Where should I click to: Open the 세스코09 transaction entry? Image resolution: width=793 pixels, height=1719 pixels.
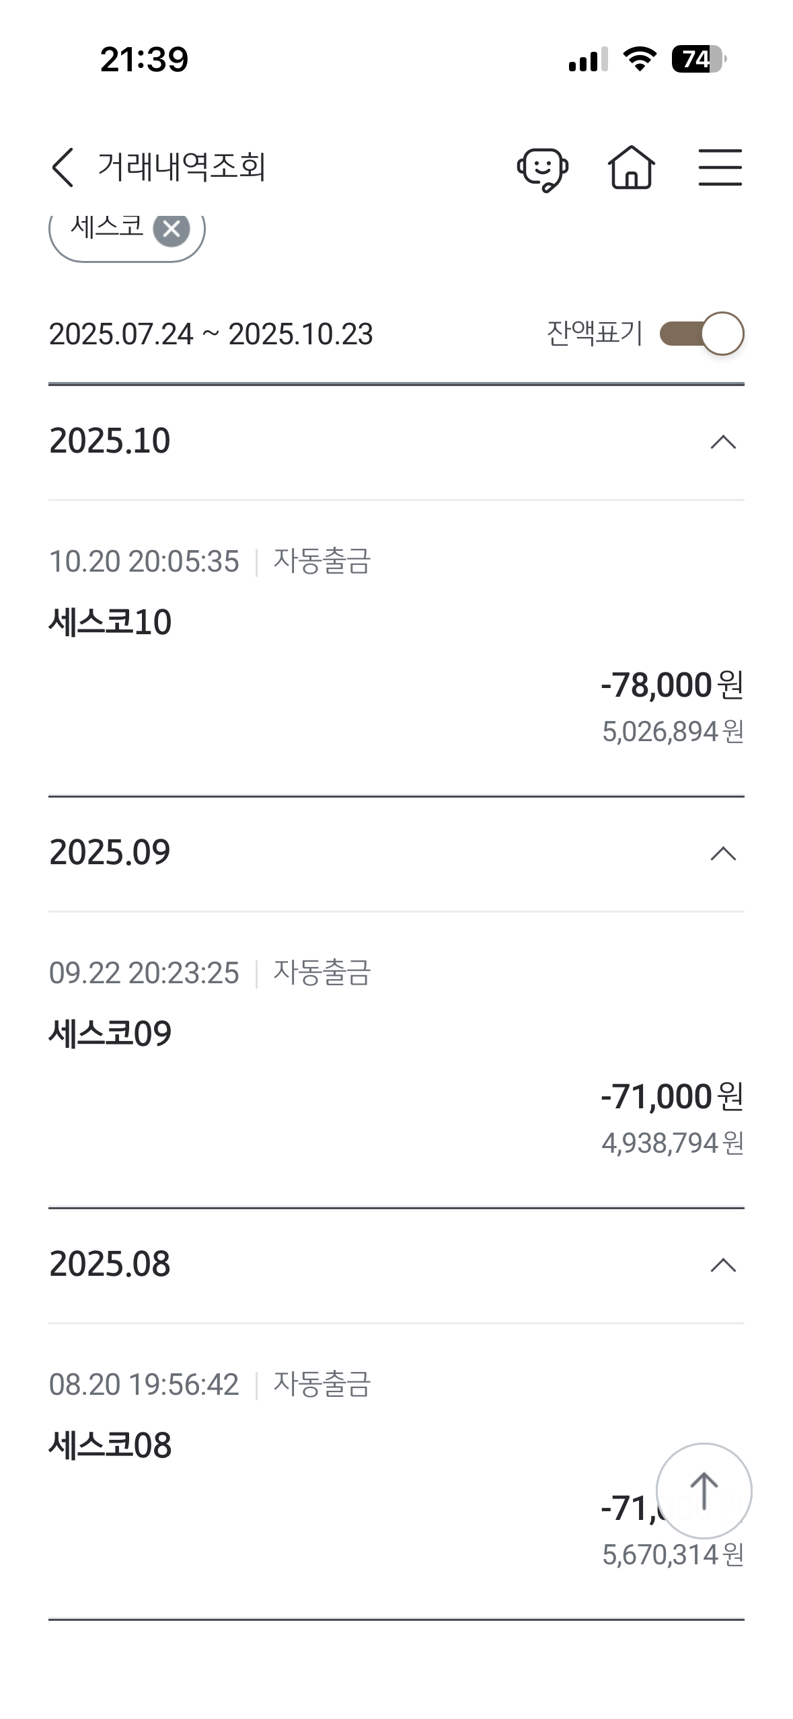(110, 1034)
